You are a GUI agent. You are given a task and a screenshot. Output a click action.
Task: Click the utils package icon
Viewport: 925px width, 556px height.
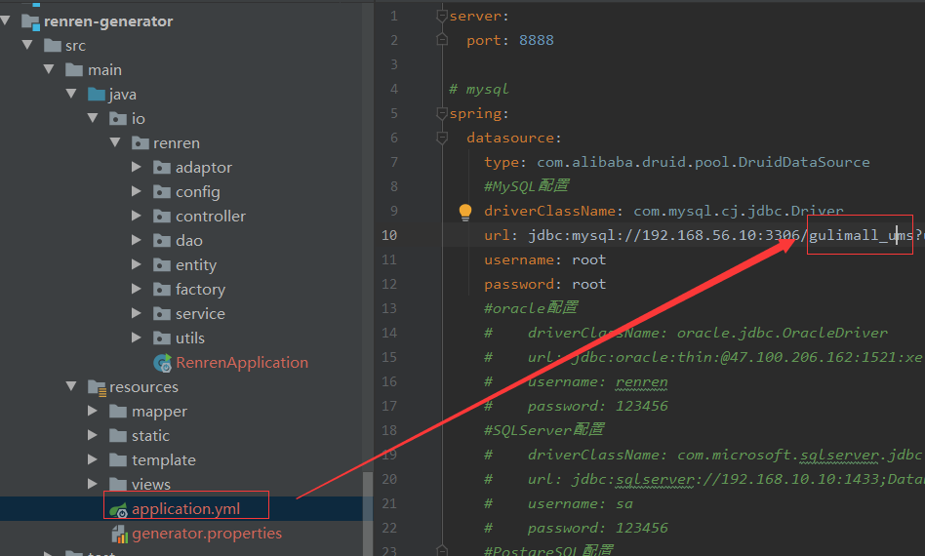tap(162, 338)
